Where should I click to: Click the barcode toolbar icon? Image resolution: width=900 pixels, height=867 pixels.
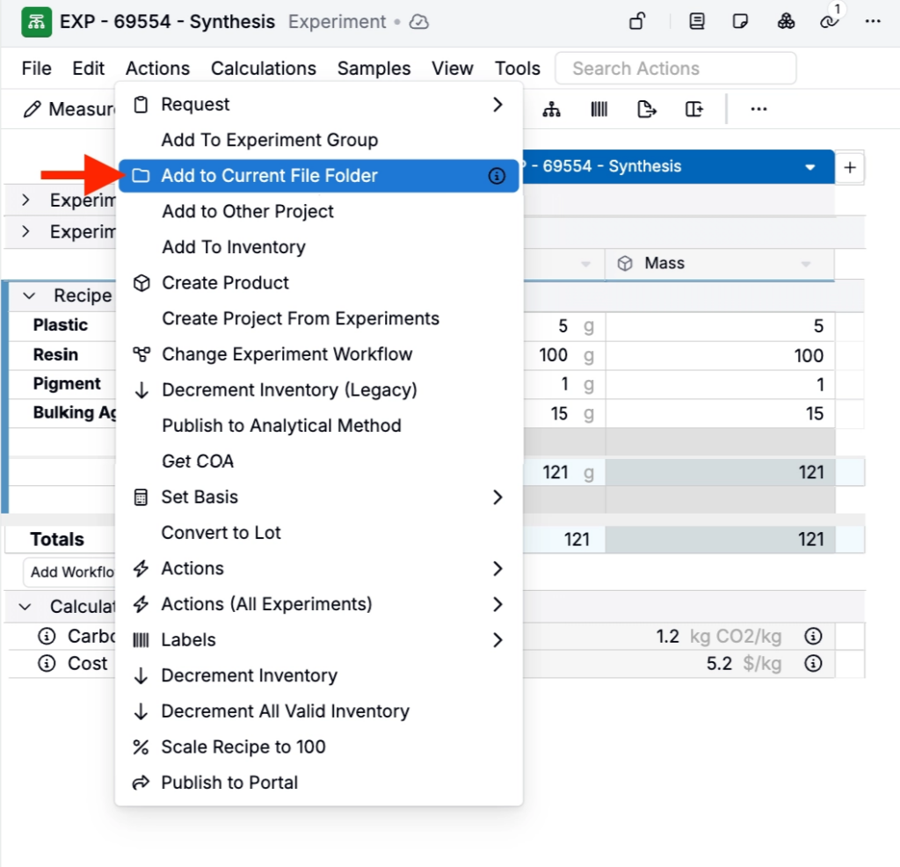pos(599,109)
